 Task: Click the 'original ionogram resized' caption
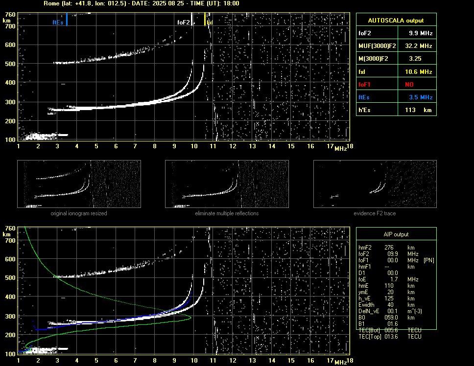pos(79,213)
